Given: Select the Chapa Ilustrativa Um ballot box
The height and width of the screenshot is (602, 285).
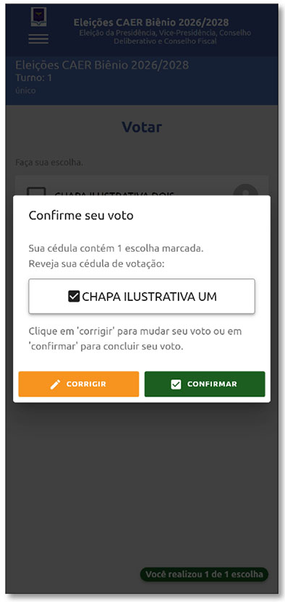Looking at the screenshot, I should (x=142, y=297).
